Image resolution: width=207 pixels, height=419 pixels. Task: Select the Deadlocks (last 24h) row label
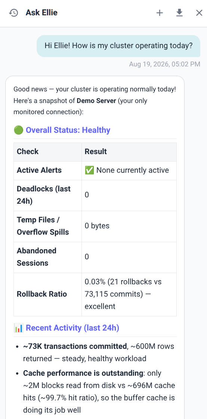44,195
